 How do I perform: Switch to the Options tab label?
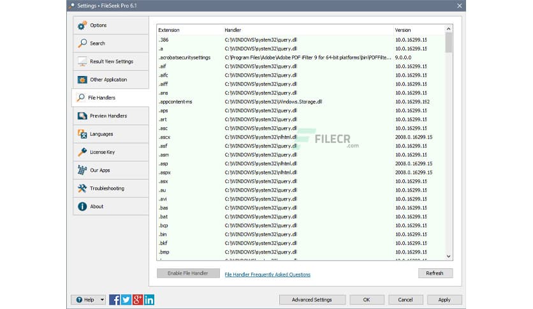(x=98, y=26)
